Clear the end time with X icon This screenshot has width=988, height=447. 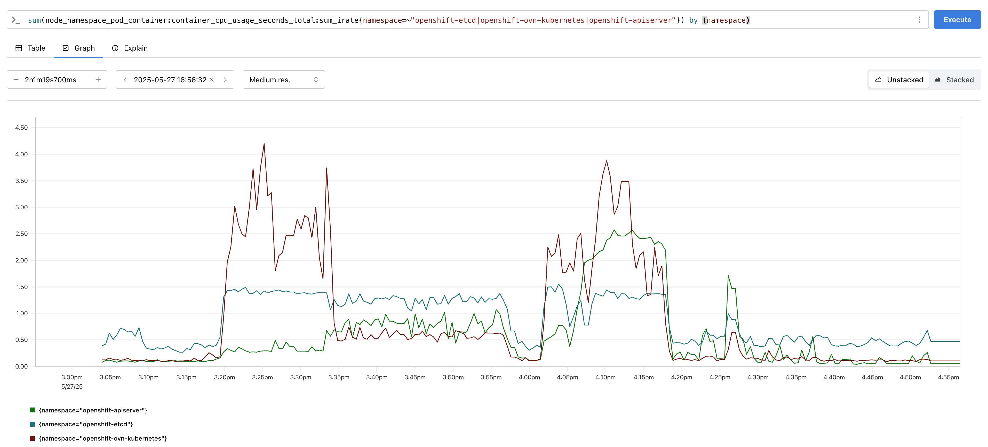[212, 80]
